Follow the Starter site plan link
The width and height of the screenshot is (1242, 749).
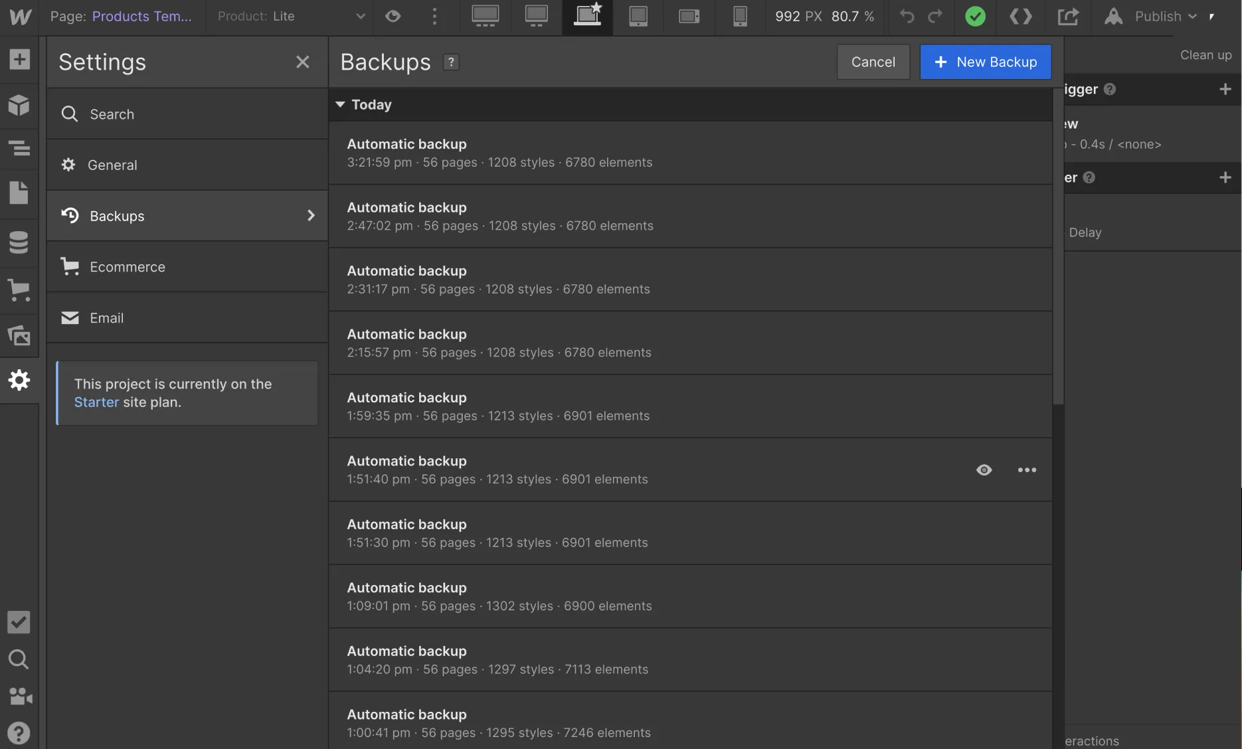pyautogui.click(x=96, y=402)
